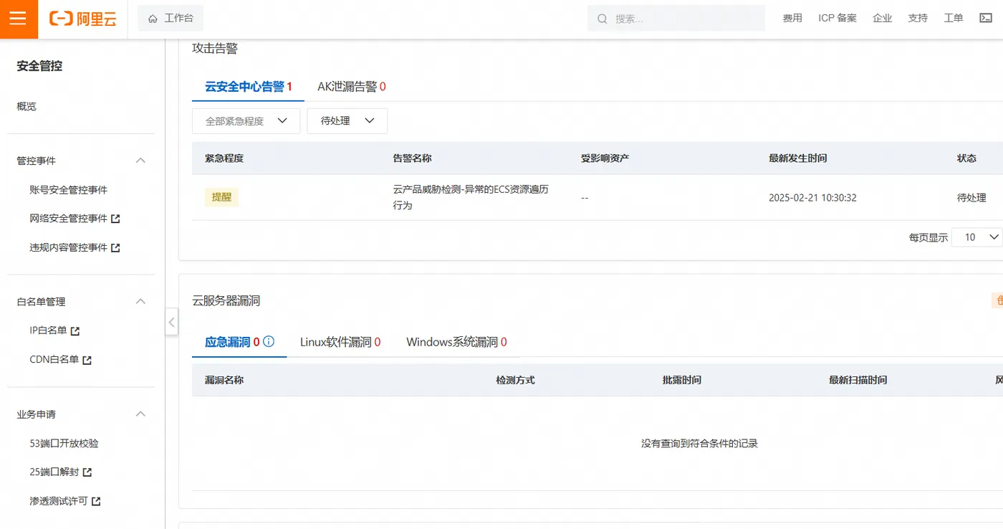
Task: Go to 工作台 workbench
Action: point(171,19)
